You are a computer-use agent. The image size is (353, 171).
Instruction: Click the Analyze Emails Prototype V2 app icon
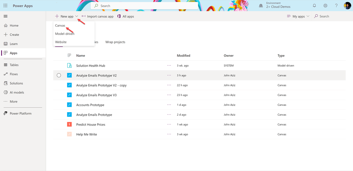point(69,75)
